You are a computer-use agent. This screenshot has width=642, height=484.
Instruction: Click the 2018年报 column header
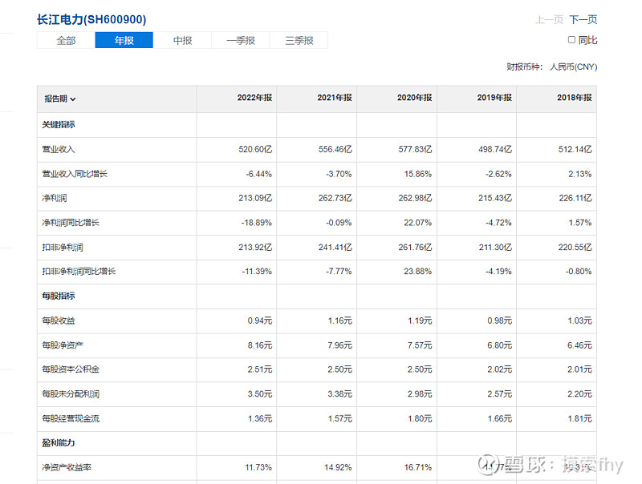coord(574,98)
